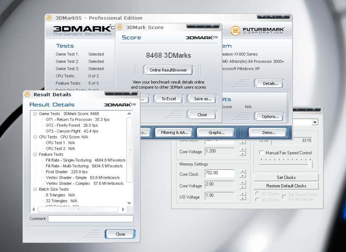The image size is (346, 252).
Task: Click the I/O Voltage 1.90 field
Action: (x=220, y=196)
